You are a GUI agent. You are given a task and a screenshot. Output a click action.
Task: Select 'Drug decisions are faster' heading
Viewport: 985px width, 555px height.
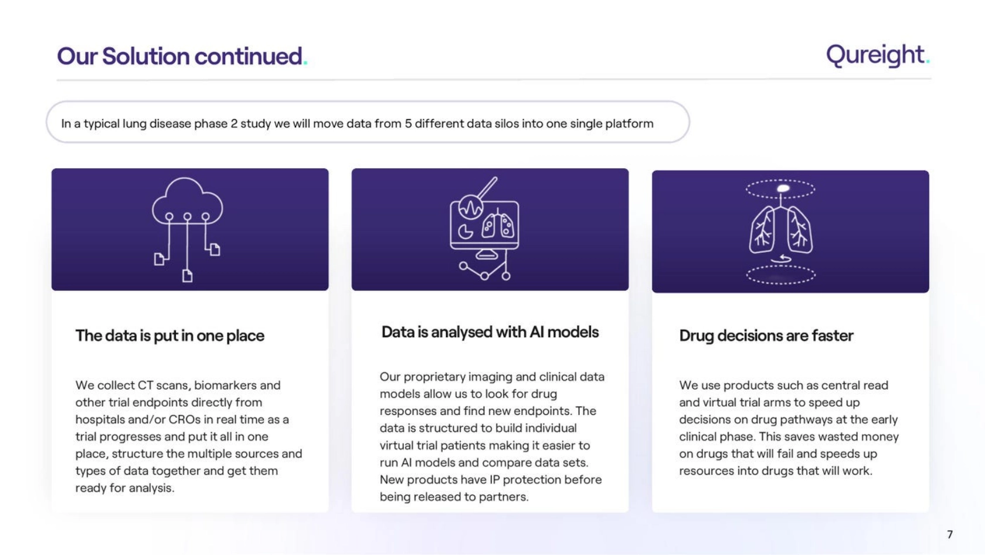coord(766,336)
